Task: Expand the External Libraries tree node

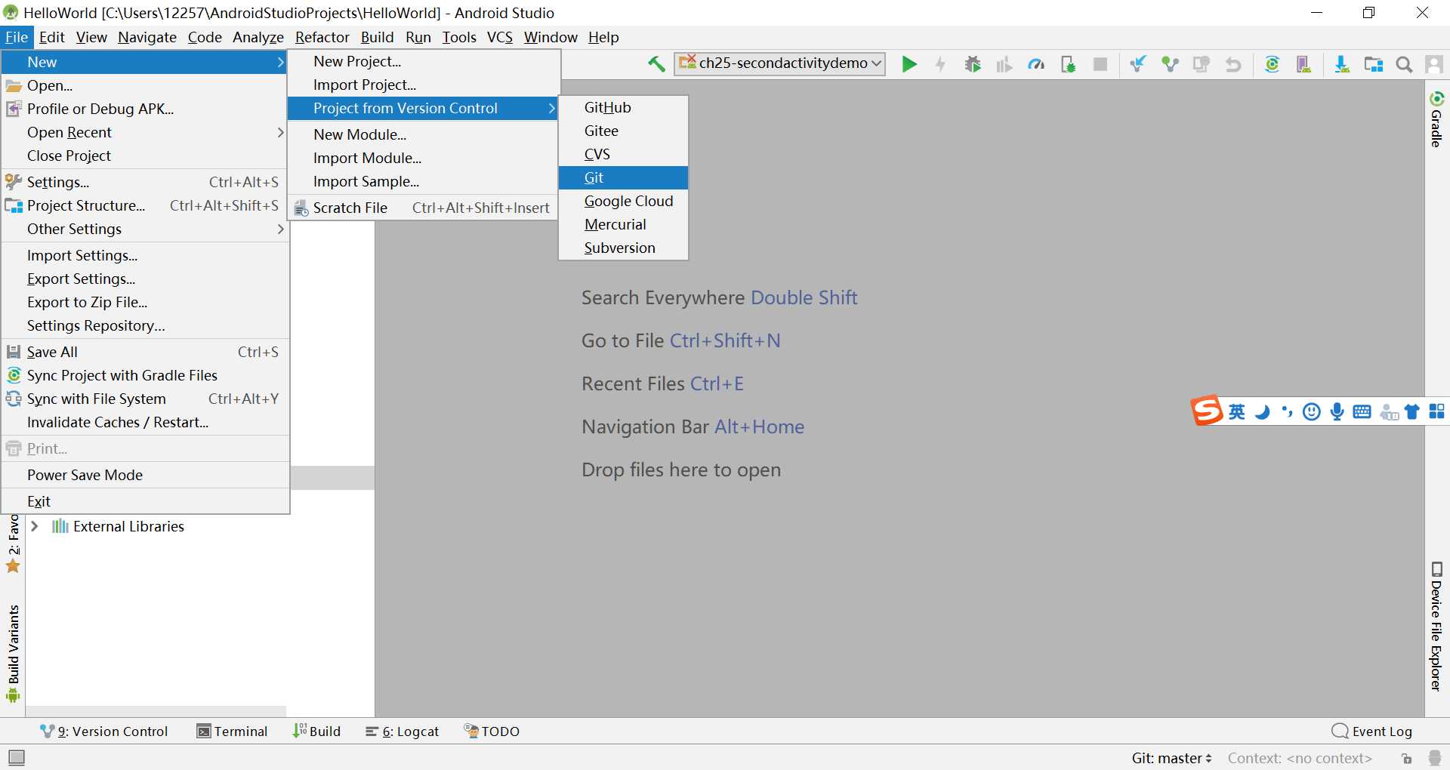Action: (35, 526)
